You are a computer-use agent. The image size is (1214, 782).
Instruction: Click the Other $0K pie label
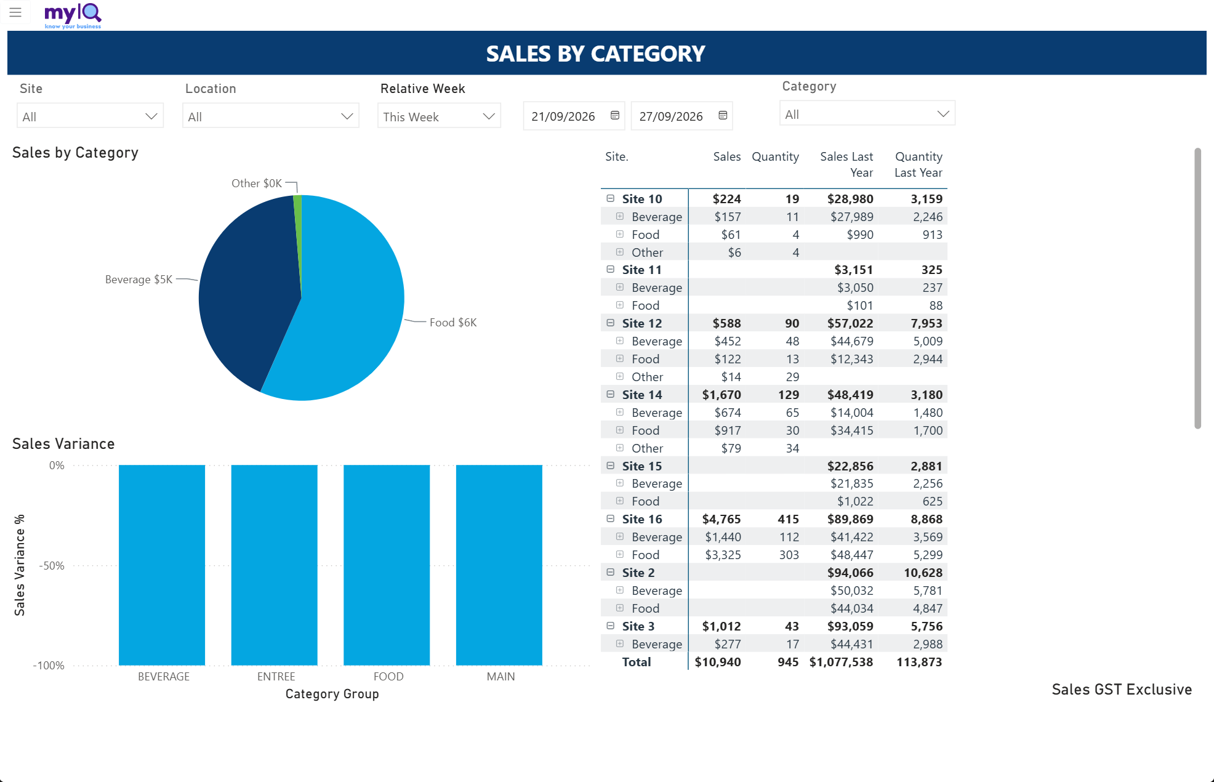[x=257, y=183]
